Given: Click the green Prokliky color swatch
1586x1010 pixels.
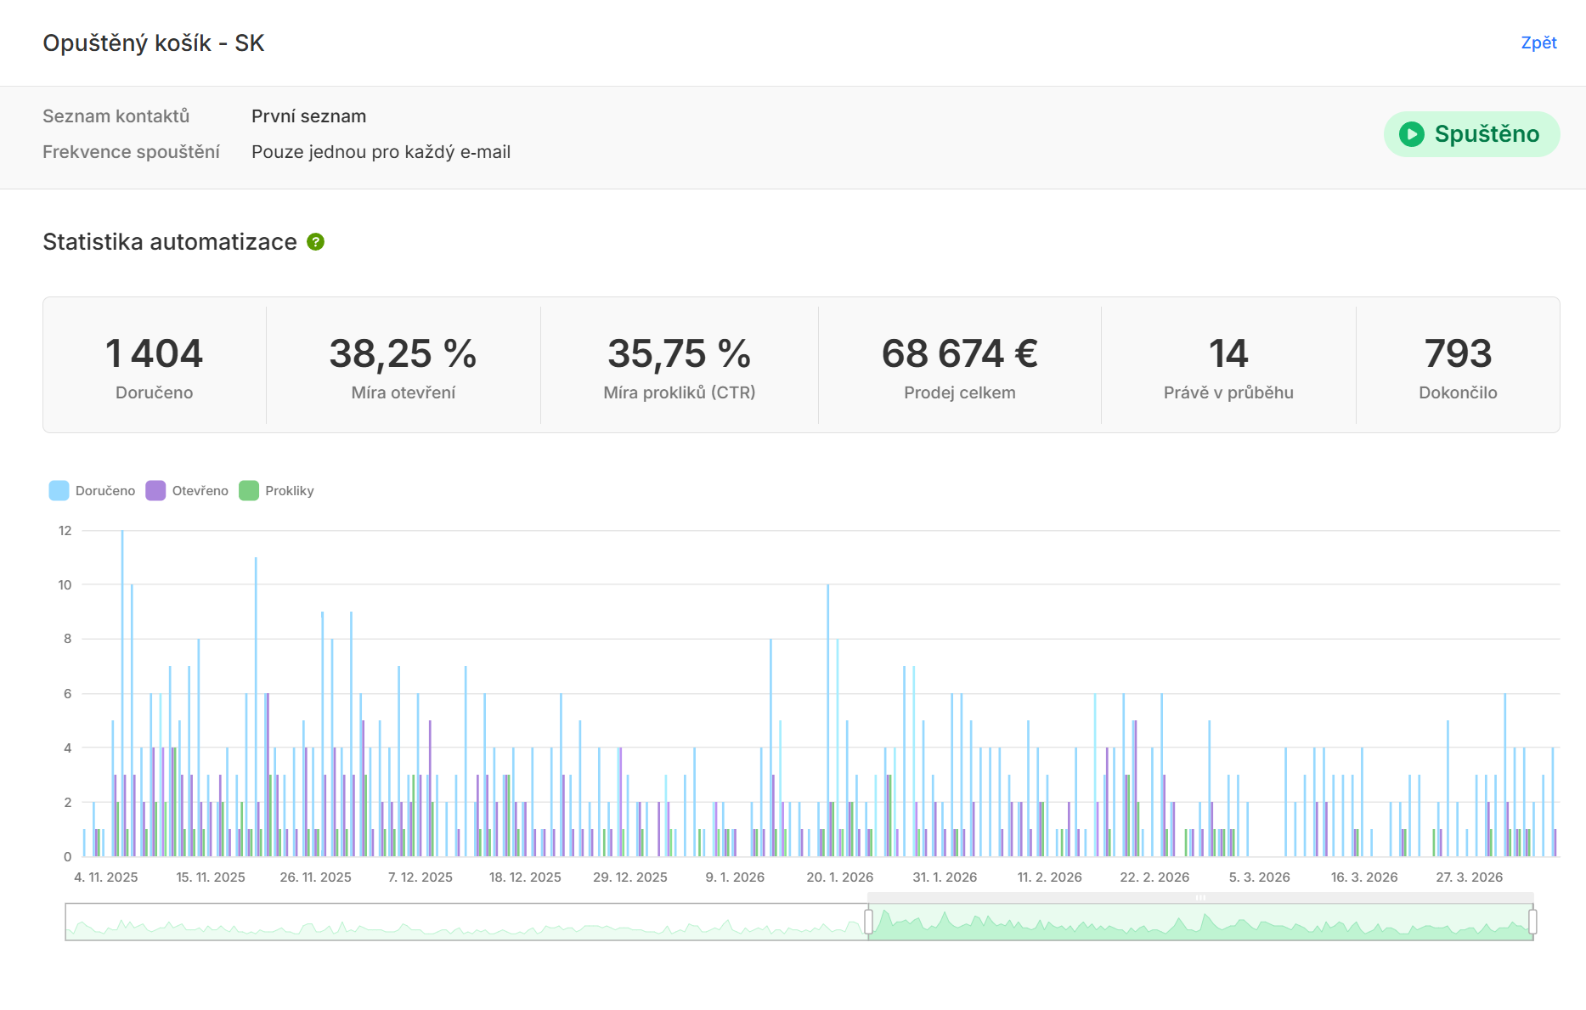Looking at the screenshot, I should point(249,491).
